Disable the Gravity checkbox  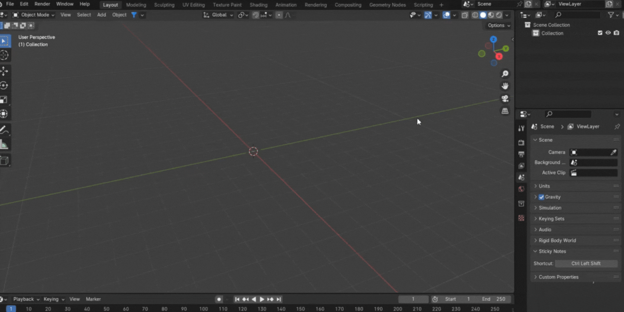tap(541, 197)
